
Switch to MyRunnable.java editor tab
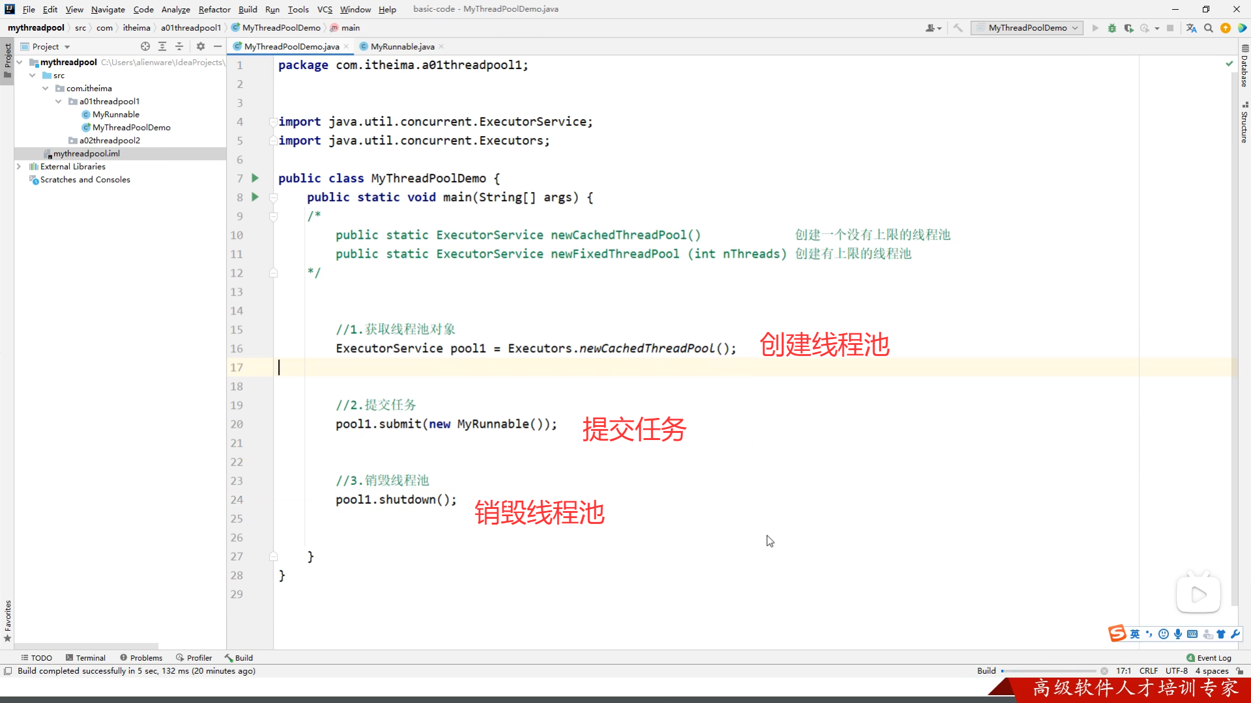coord(402,46)
